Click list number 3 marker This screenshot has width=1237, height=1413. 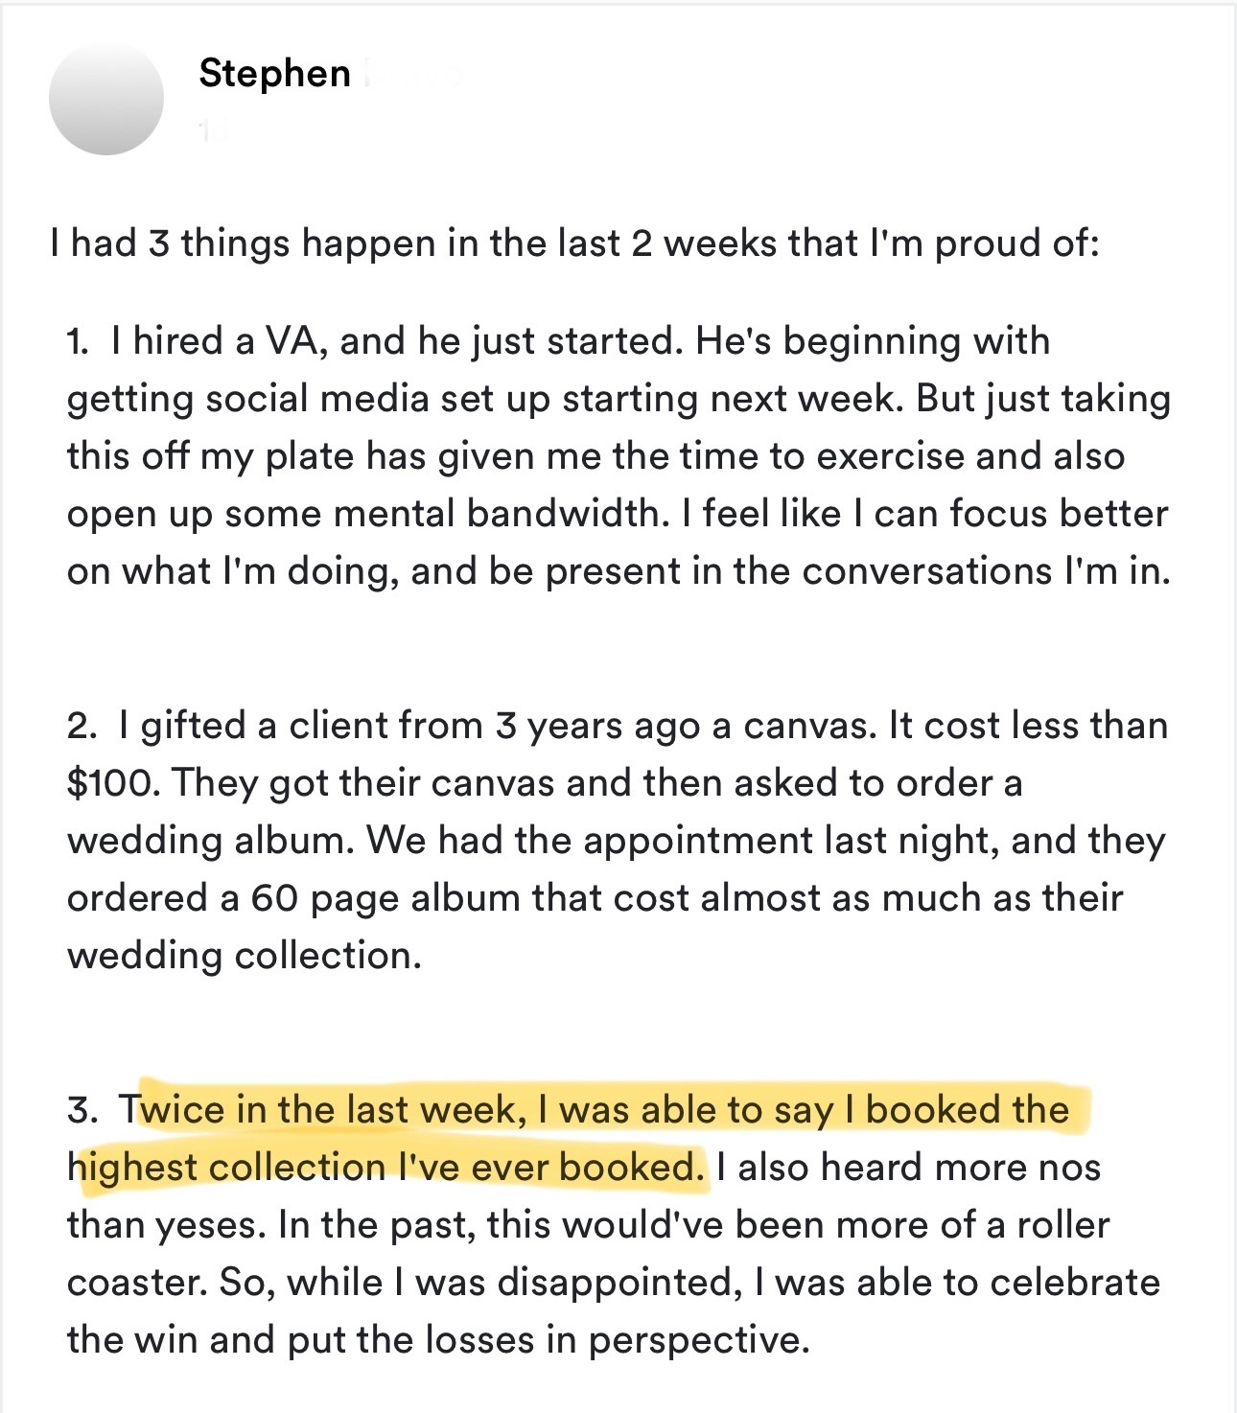81,1111
